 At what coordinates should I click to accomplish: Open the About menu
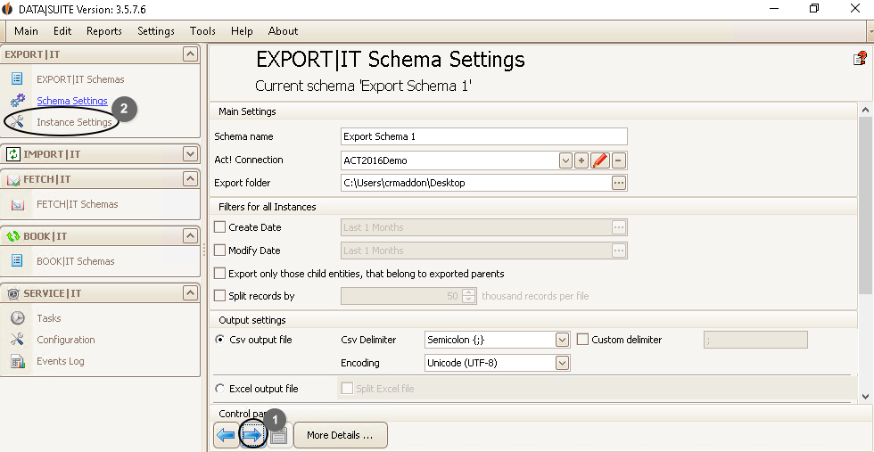[x=284, y=31]
